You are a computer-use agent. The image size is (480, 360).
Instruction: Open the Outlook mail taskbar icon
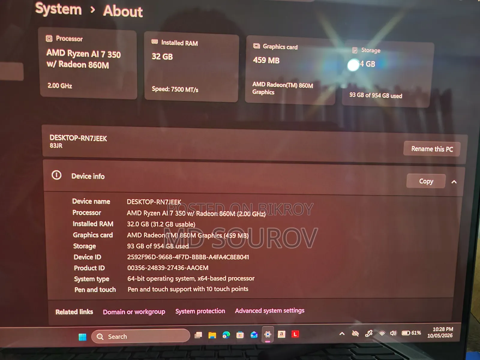[254, 334]
